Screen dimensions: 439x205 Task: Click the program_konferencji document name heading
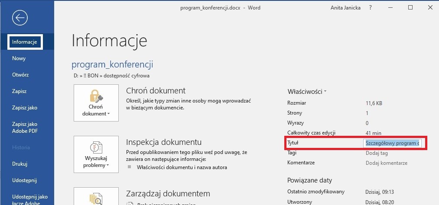pos(112,64)
